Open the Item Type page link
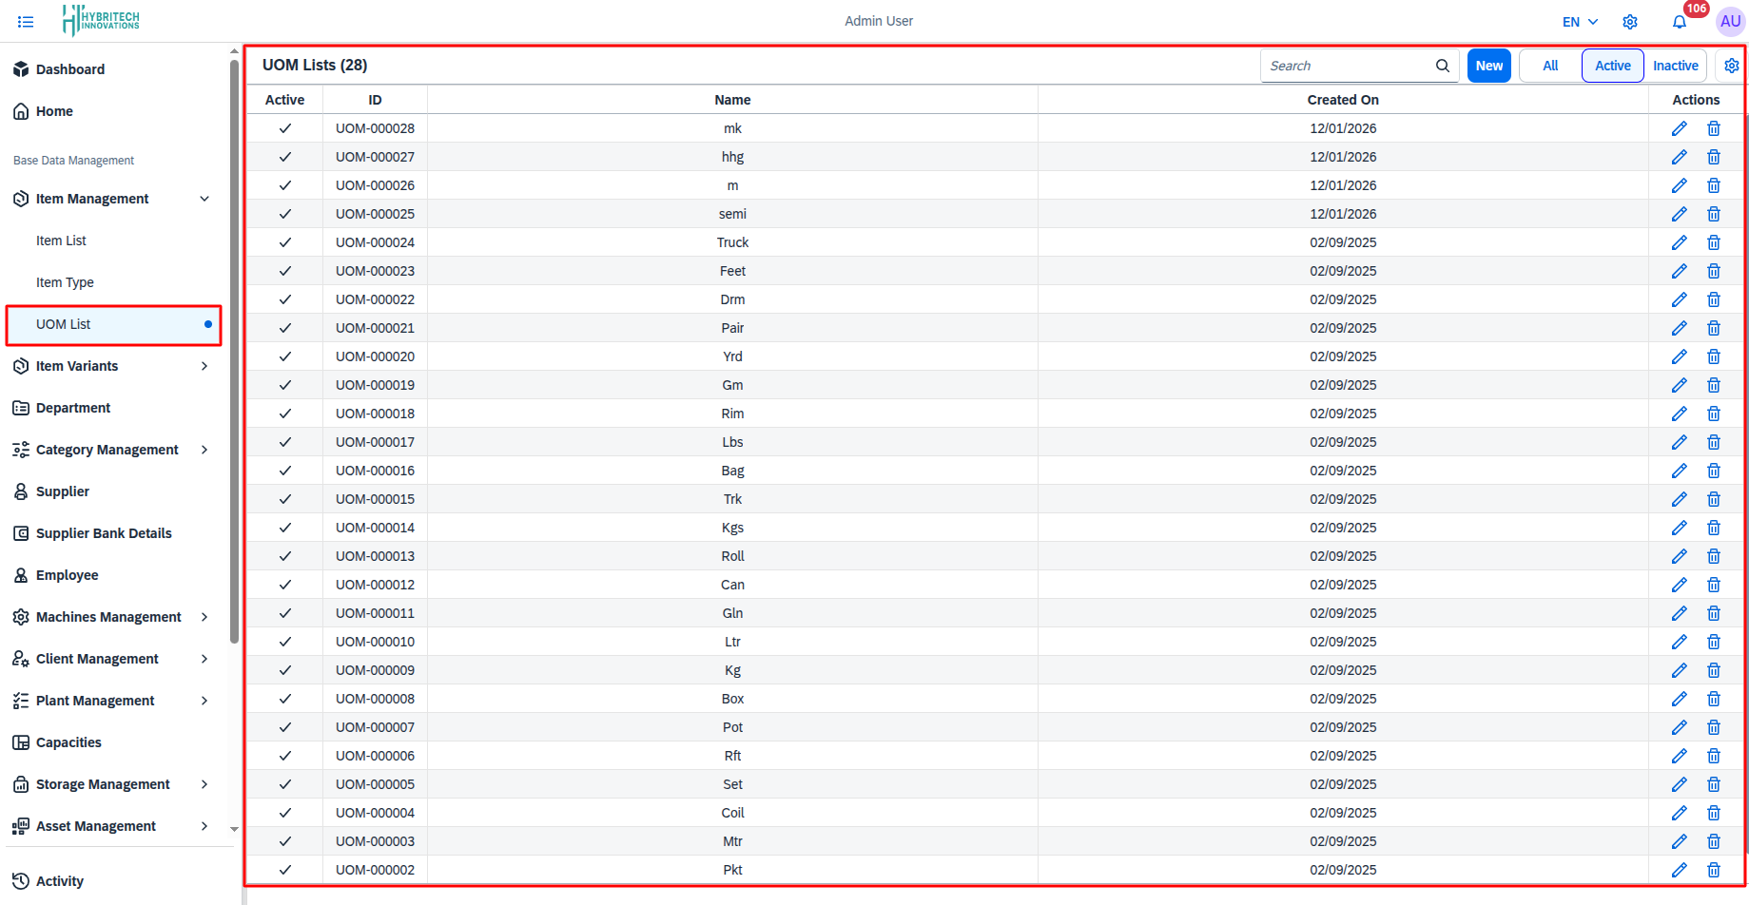Image resolution: width=1749 pixels, height=905 pixels. 65,282
